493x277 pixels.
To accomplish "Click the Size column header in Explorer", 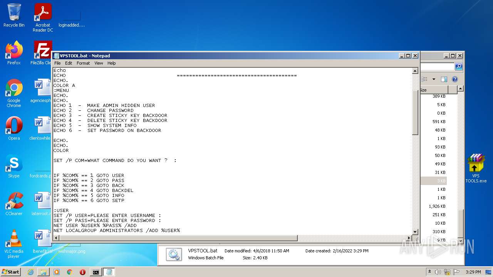I will (x=434, y=90).
